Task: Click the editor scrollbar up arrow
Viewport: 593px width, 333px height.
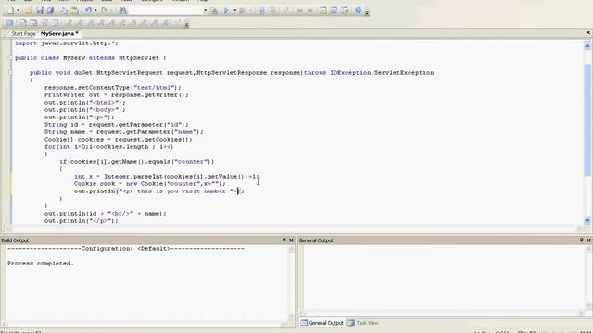Action: pyautogui.click(x=587, y=46)
